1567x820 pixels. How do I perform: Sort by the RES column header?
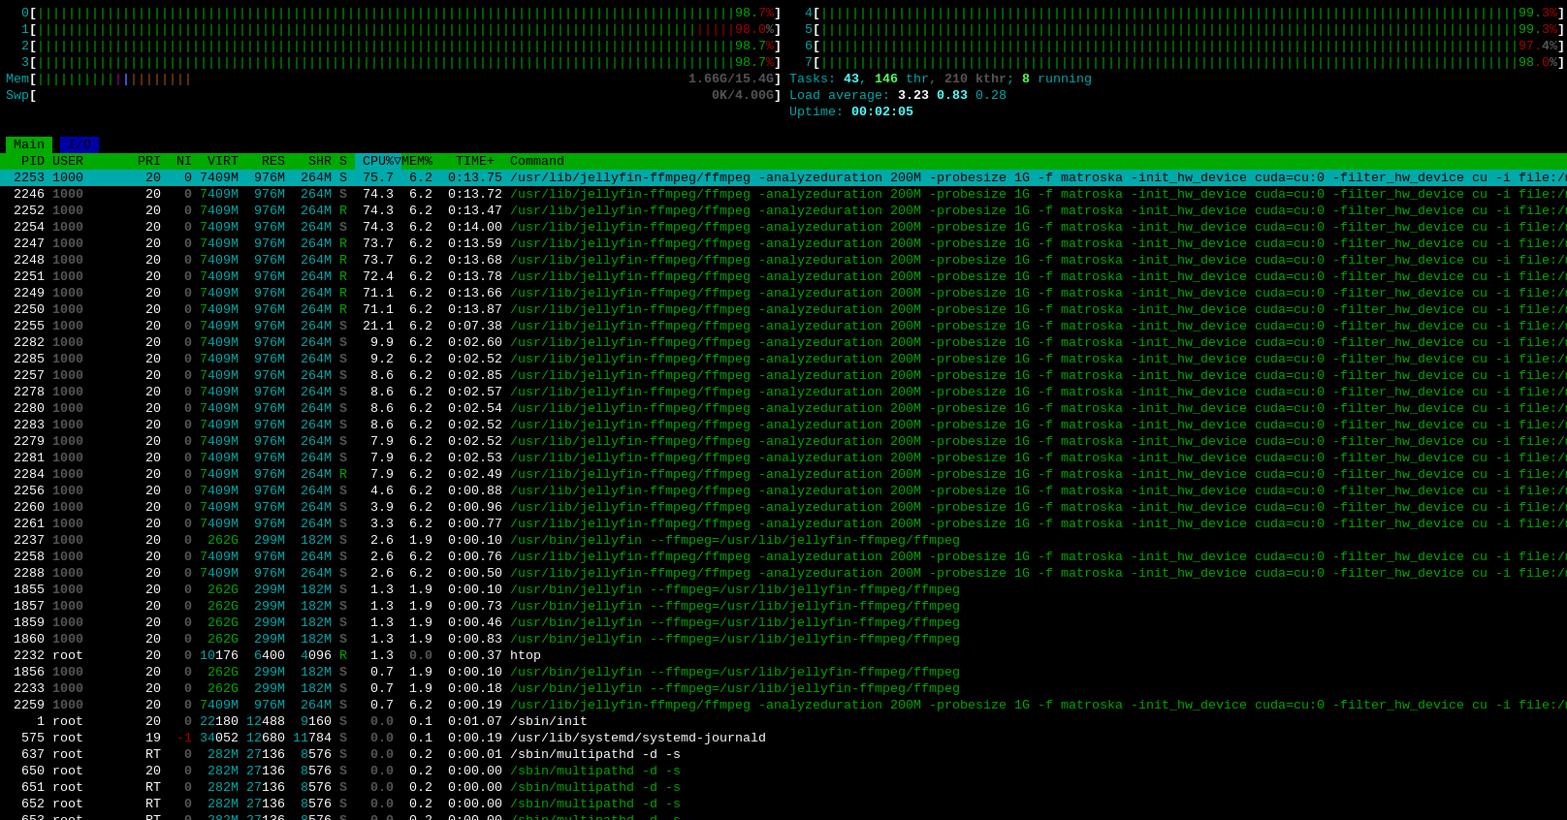(x=272, y=161)
